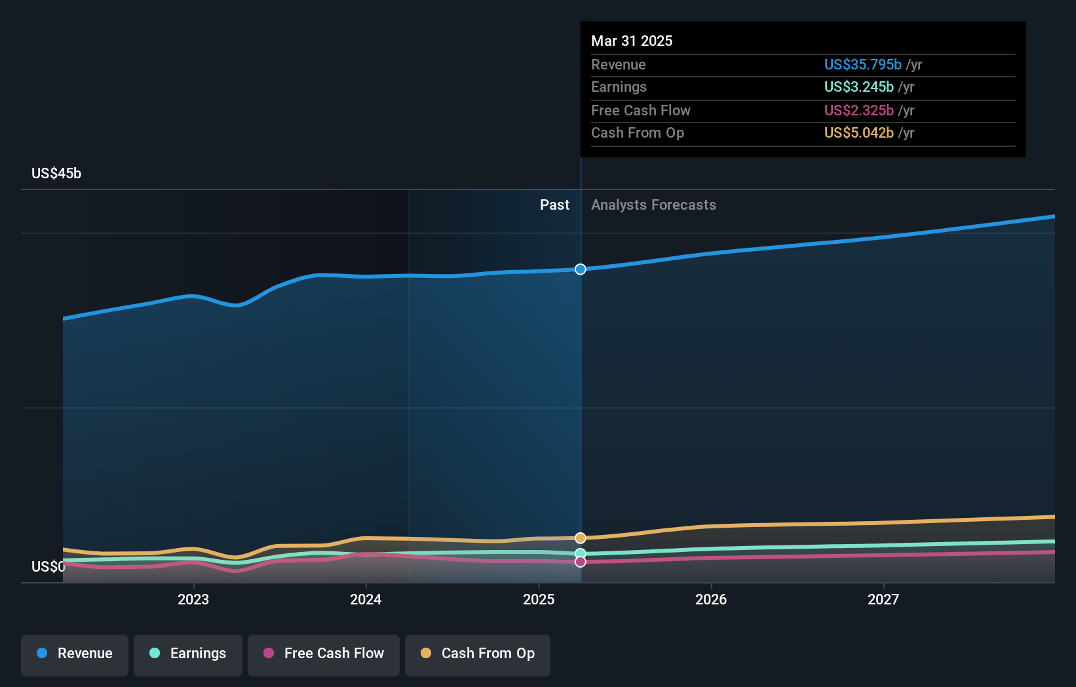This screenshot has width=1076, height=687.
Task: Click the Analysts Forecasts label
Action: coord(653,205)
